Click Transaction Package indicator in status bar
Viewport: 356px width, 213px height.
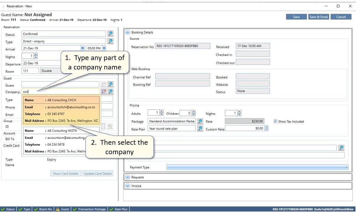click(x=89, y=209)
